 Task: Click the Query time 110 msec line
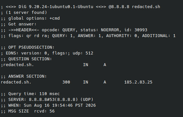point(30,94)
